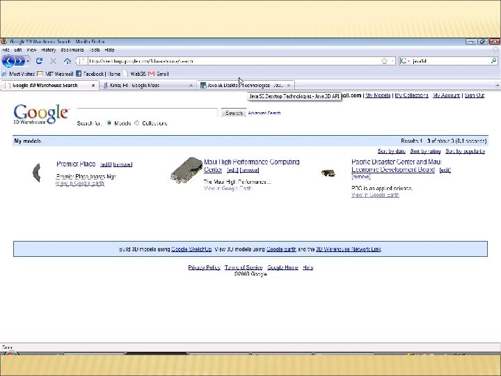Reload the page with the refresh icon
The width and height of the screenshot is (501, 376).
tap(39, 61)
